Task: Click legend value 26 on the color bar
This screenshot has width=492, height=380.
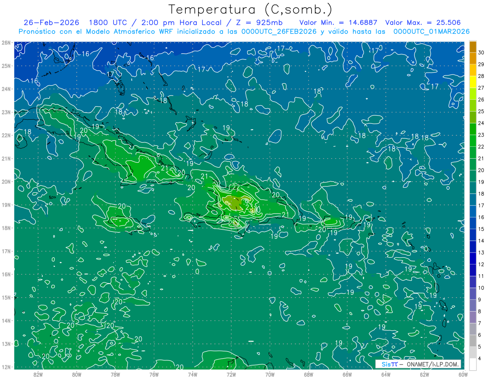Action: click(482, 100)
